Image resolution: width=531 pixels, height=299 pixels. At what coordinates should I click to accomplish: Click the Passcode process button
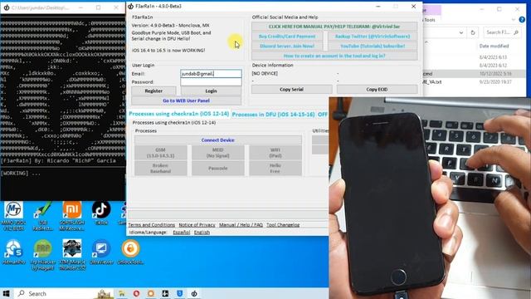pos(217,169)
